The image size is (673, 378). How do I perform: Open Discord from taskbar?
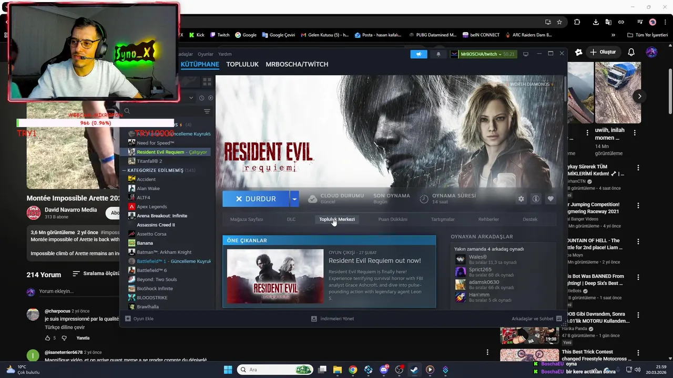click(384, 370)
